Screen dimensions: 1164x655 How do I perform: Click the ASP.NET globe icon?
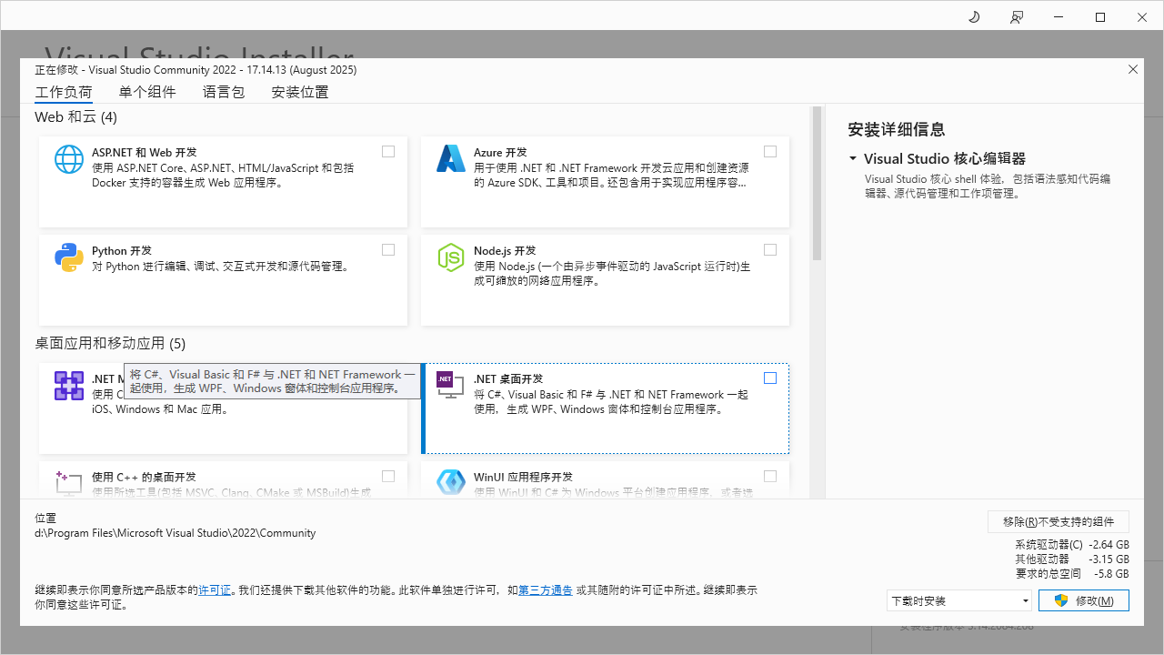(69, 159)
